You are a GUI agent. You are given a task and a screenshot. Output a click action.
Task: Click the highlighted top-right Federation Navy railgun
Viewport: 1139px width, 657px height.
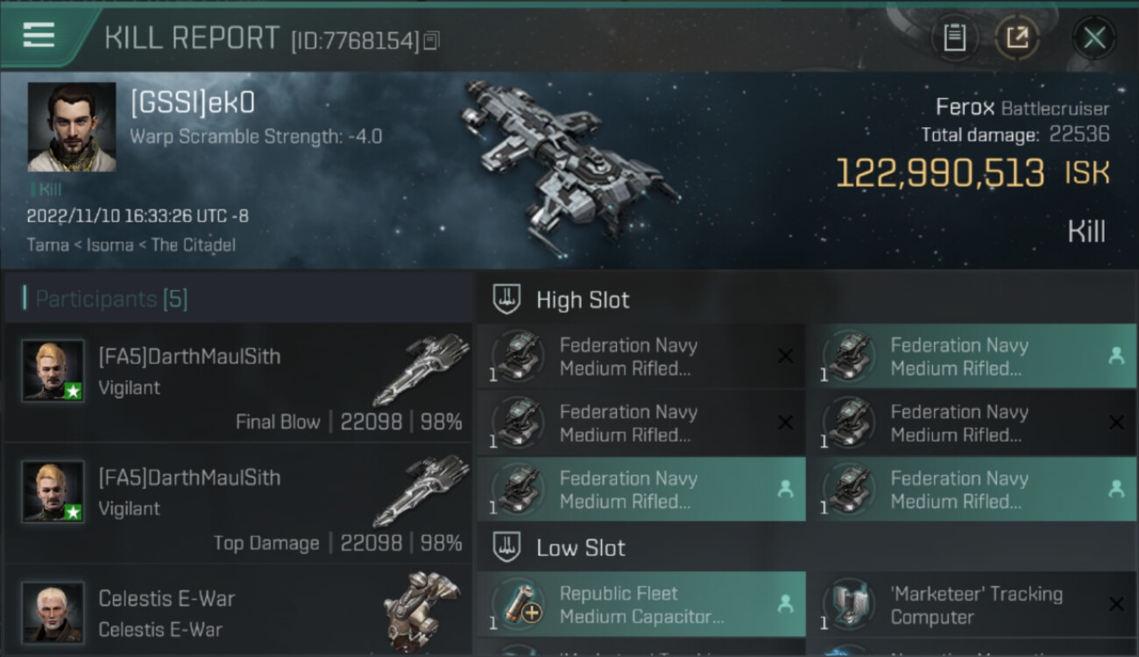tap(972, 357)
